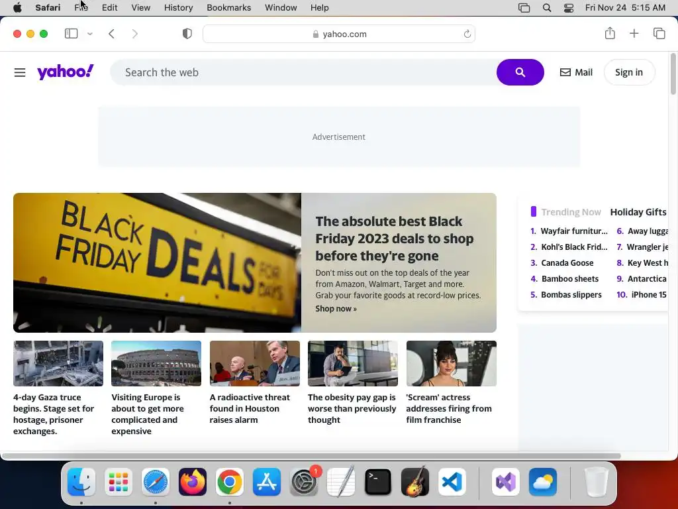
Task: Click the Sign in button
Action: click(x=629, y=72)
